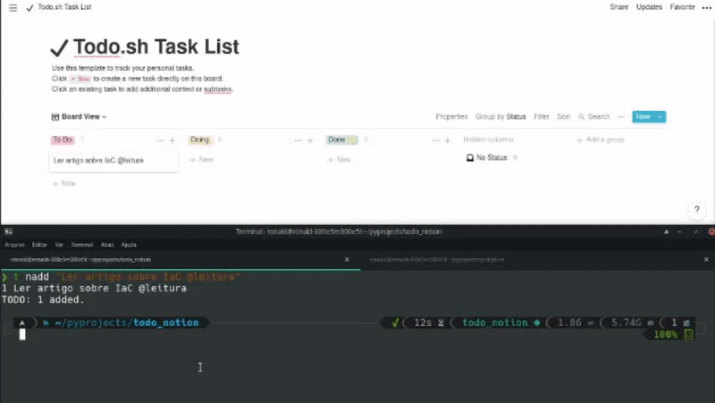Click Share in the top bar
This screenshot has height=403, width=715.
click(619, 7)
